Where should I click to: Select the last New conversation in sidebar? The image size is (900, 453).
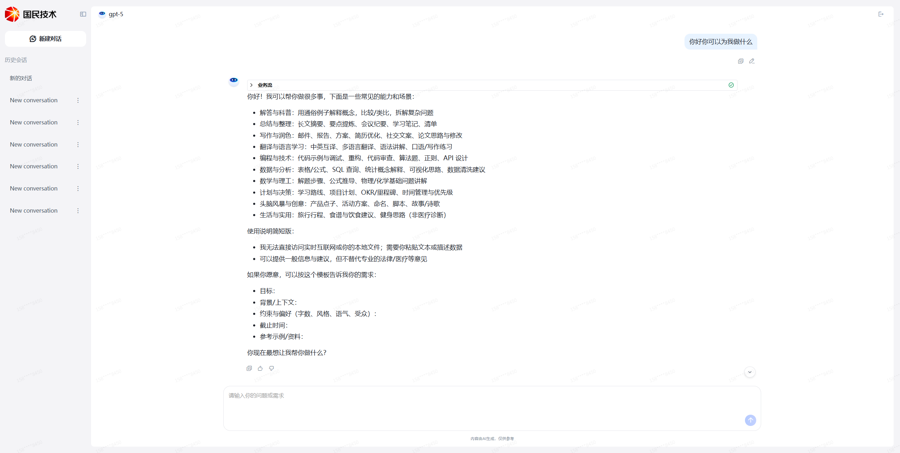[33, 210]
